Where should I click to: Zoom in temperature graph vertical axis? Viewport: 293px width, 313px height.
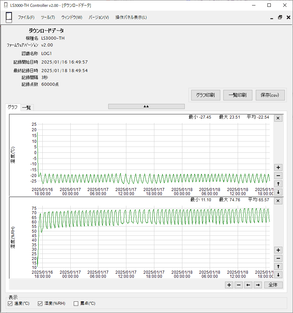(278, 167)
